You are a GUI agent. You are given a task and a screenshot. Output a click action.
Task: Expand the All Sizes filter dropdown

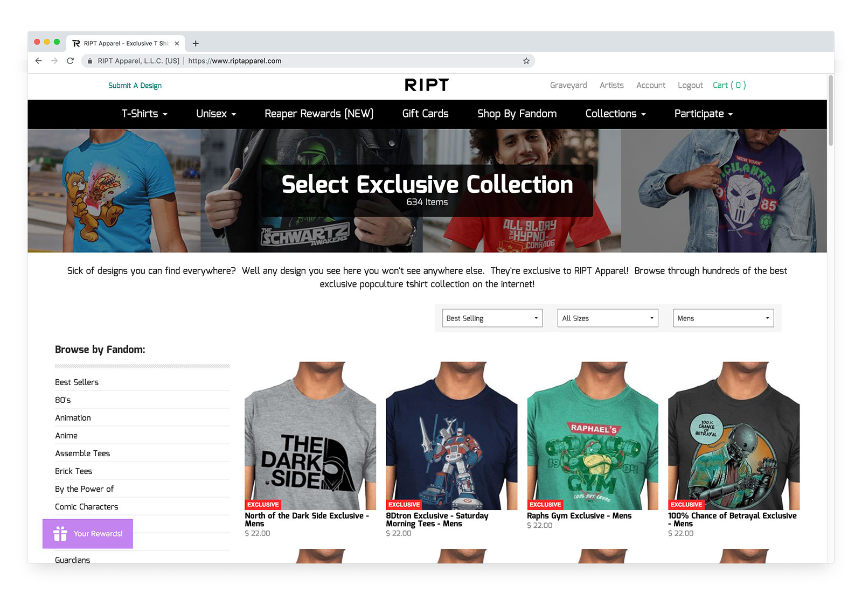607,318
